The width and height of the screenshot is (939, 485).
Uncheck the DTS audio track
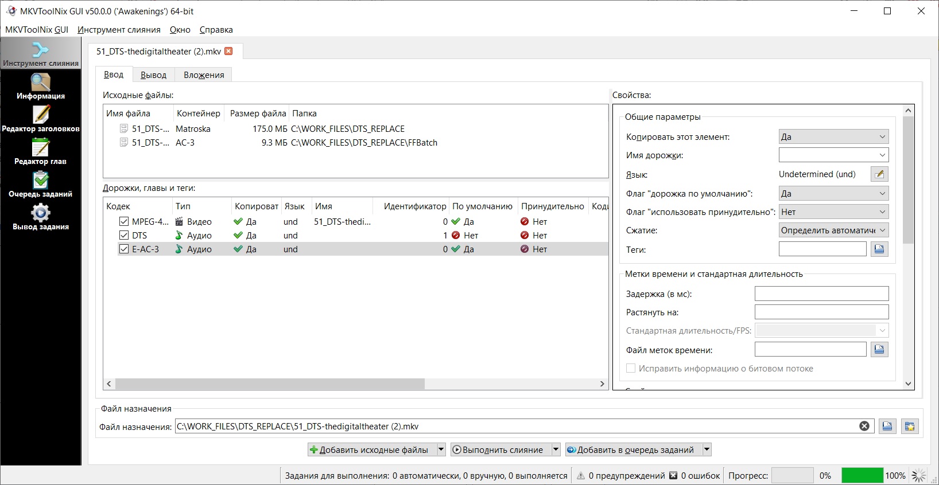coord(124,235)
